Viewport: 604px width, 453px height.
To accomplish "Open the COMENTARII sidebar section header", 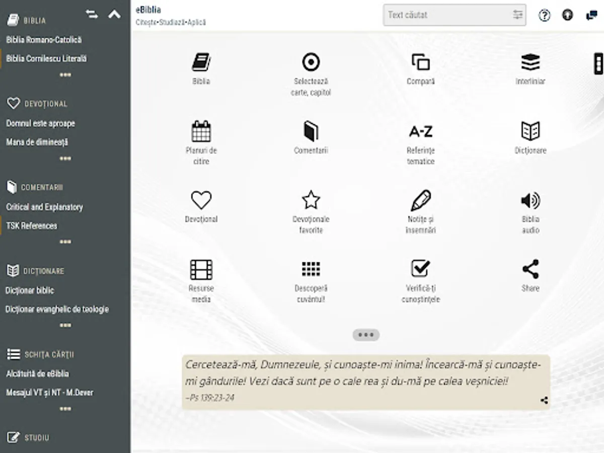I will click(35, 187).
